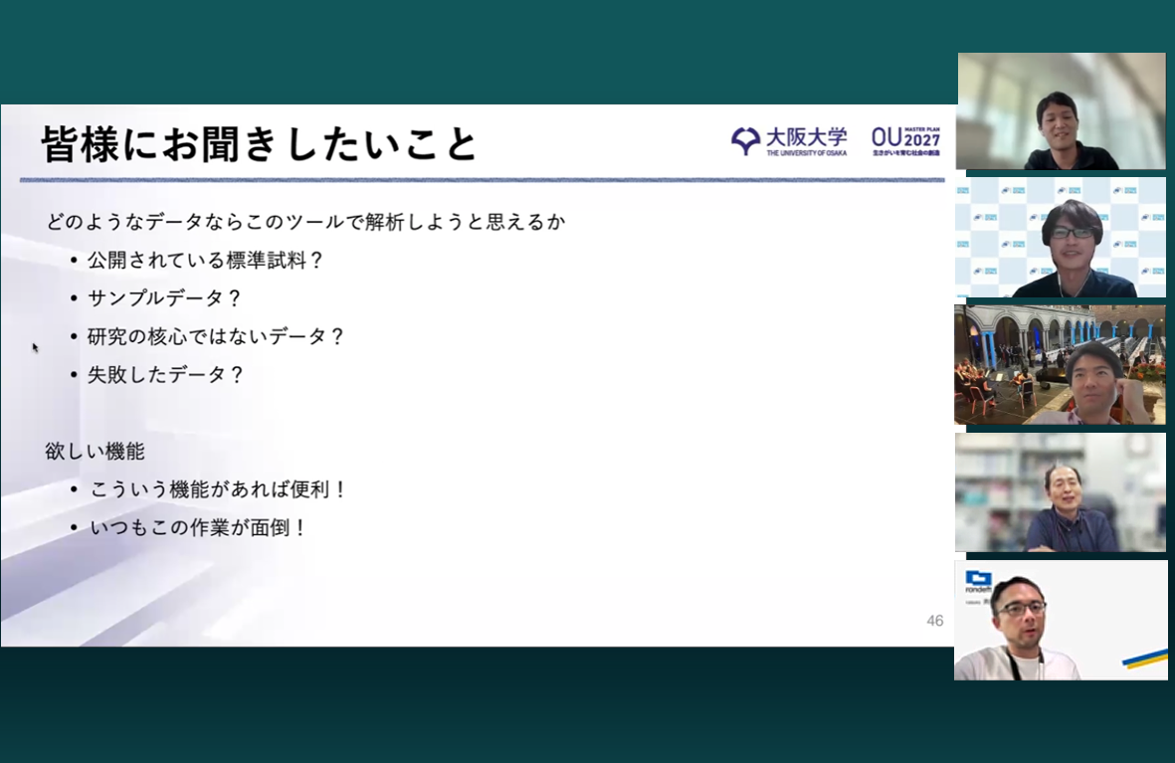The image size is (1175, 763).
Task: Click the bullet いつもこの作業が面倒！
Action: tap(198, 528)
